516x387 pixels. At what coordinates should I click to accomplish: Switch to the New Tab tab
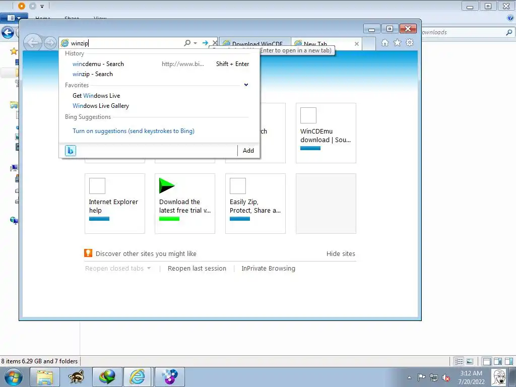pos(326,44)
